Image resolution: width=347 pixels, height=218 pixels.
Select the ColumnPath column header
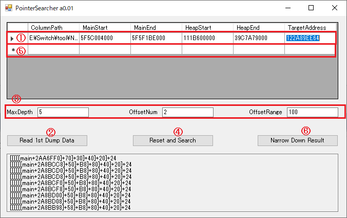[53, 27]
